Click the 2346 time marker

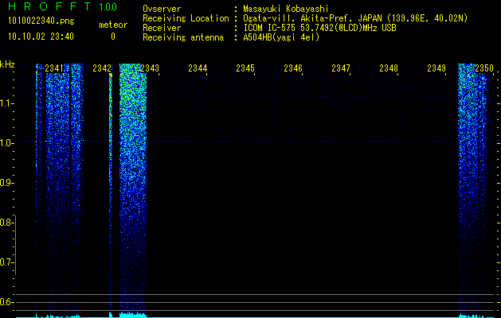(x=293, y=68)
